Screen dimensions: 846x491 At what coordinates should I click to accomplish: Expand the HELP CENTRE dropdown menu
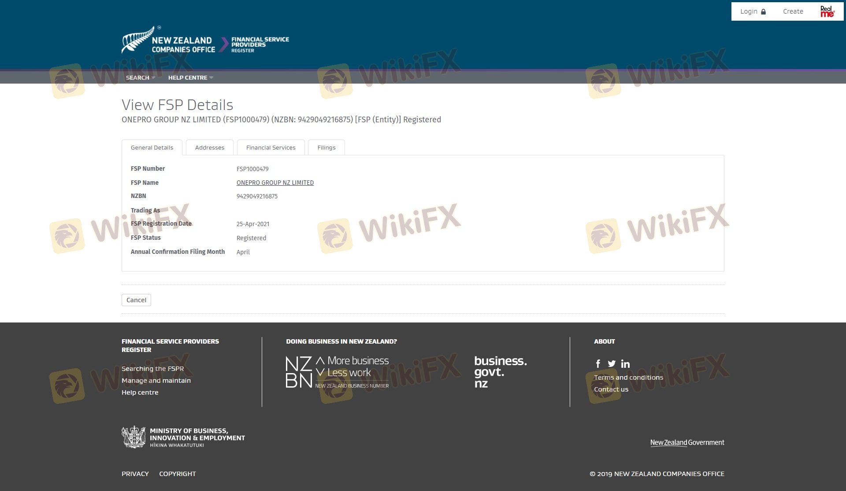pyautogui.click(x=190, y=78)
